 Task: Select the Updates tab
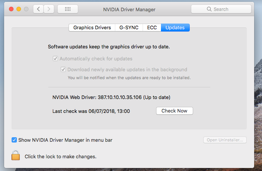(175, 27)
